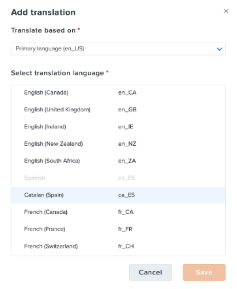Click the en_GB locale code
237x289 pixels.
coord(127,110)
